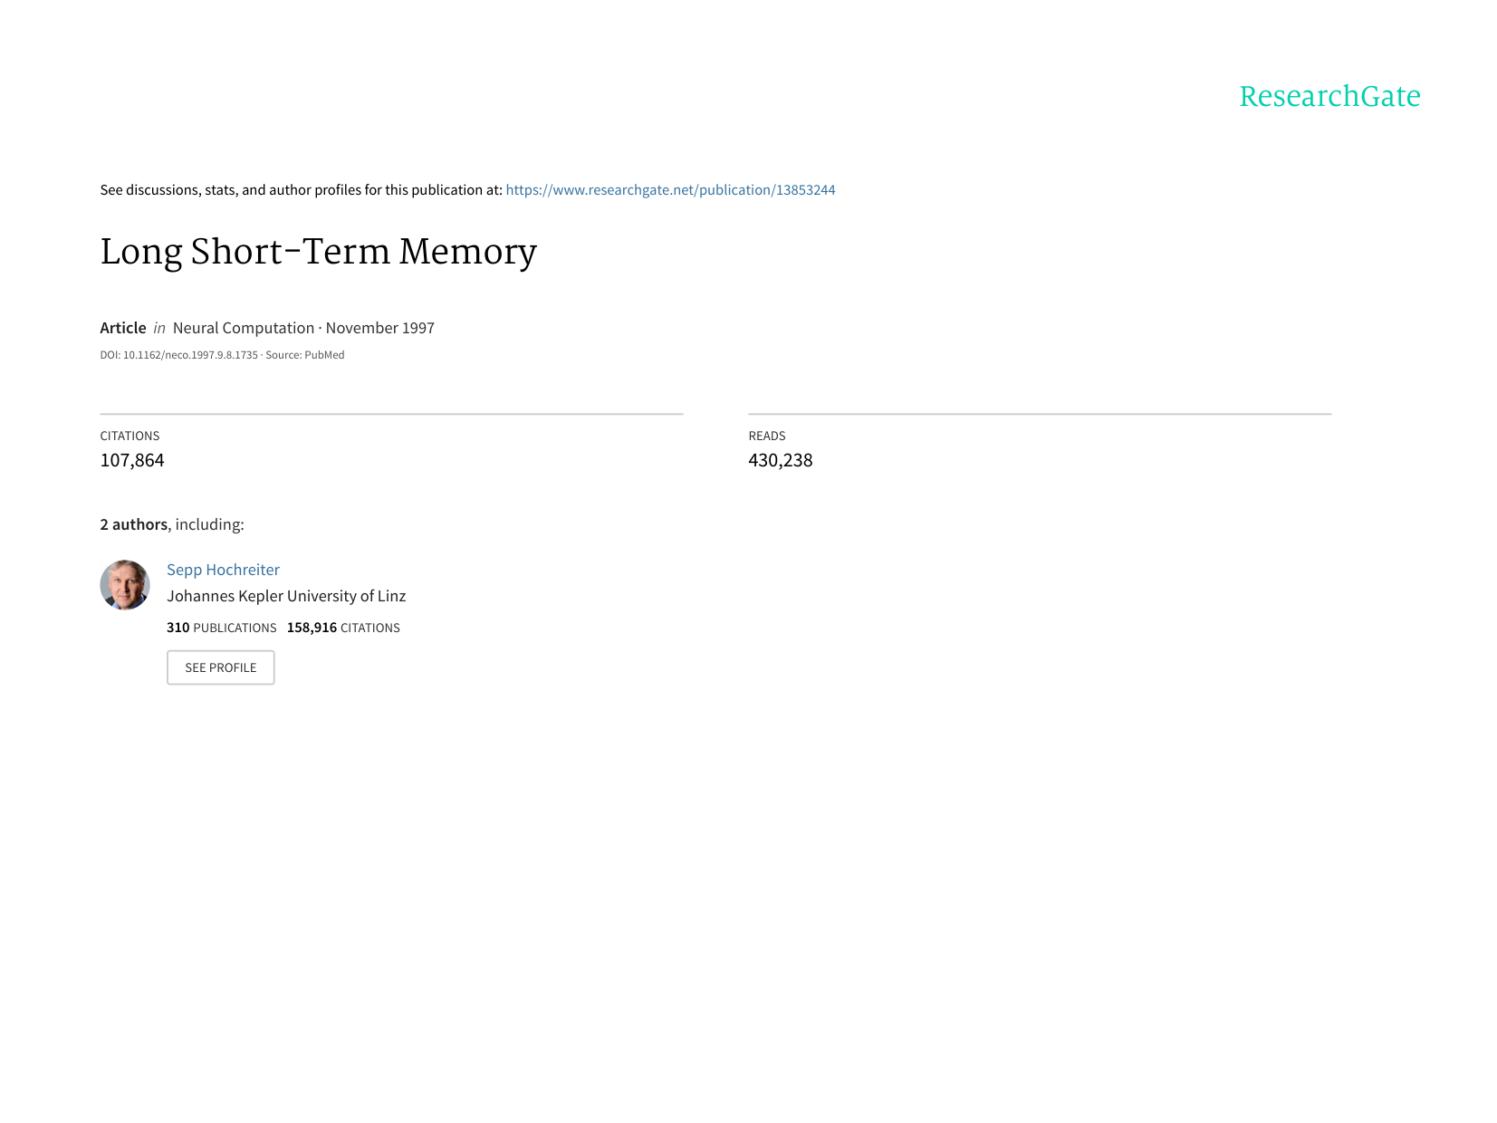
Task: Click Sepp Hochreiter's profile photo
Action: point(125,585)
